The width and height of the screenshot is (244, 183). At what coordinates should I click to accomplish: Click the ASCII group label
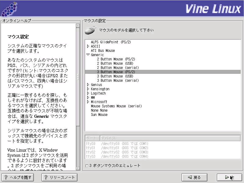[x=95, y=46]
